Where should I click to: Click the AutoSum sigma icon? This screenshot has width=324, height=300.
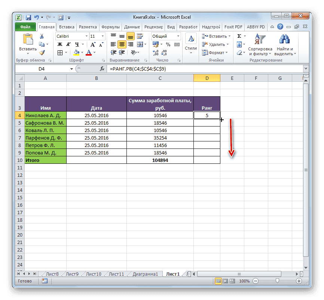[x=239, y=36]
